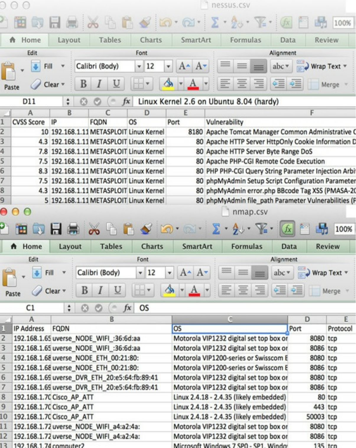
Task: Click the Save icon in nmap.csv toolbar
Action: 56,229
